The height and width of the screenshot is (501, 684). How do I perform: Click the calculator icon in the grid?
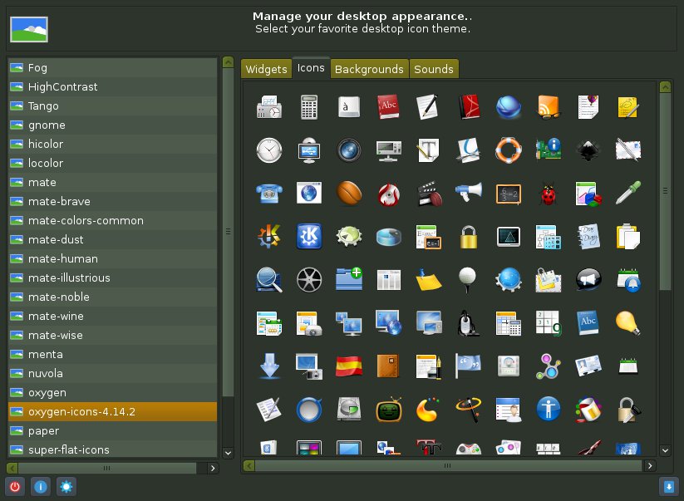click(x=309, y=106)
